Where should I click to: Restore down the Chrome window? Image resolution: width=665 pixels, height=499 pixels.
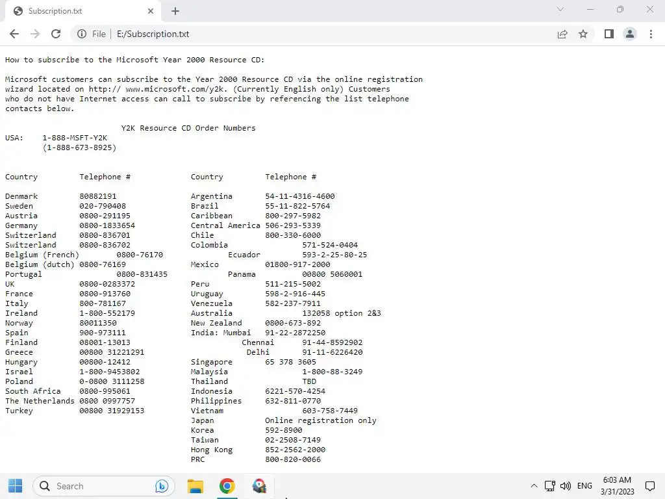point(620,9)
